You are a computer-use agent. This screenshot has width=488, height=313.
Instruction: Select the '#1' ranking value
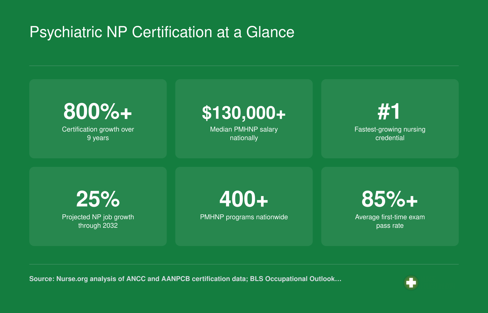coord(389,111)
